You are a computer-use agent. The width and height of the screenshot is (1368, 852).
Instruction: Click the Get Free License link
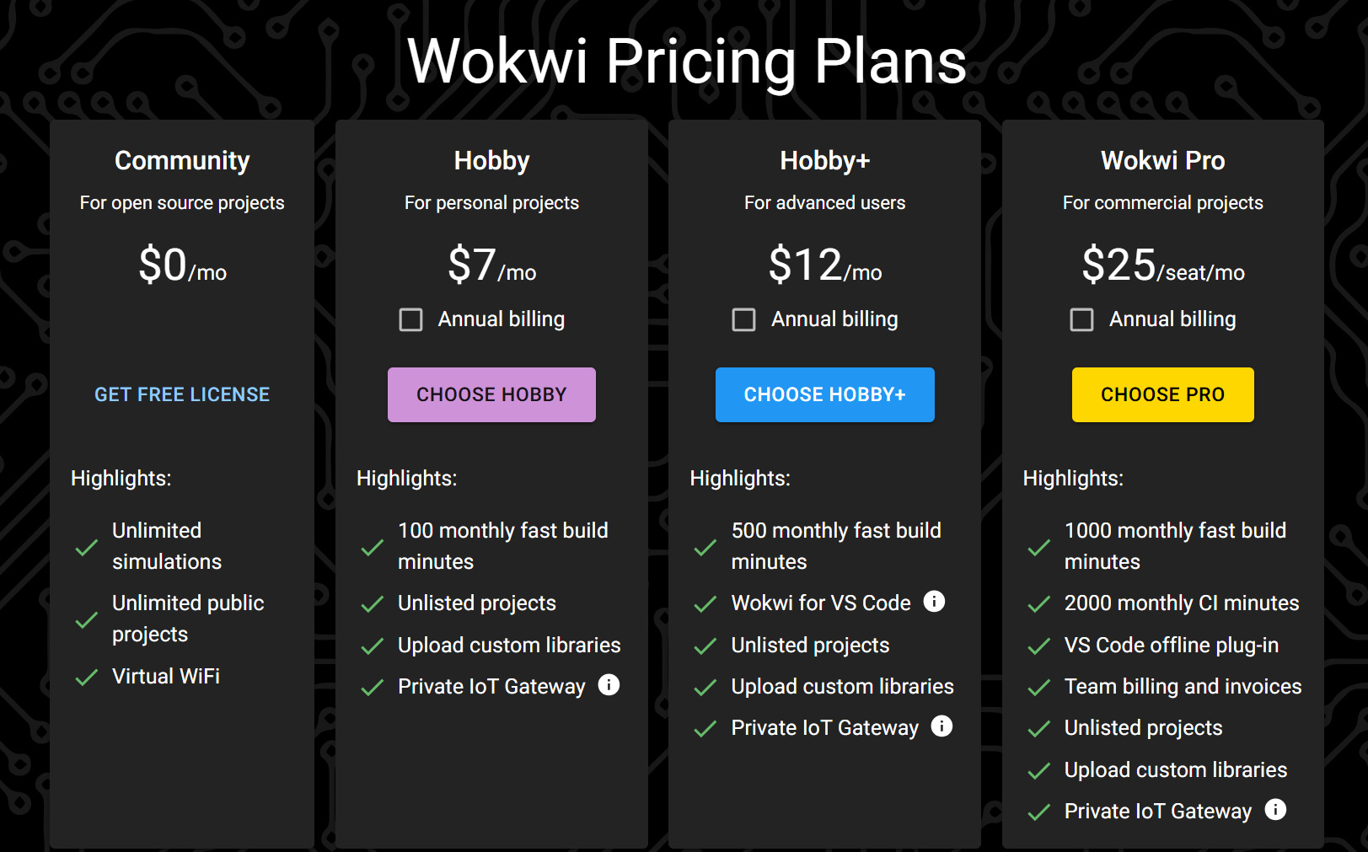[x=182, y=394]
